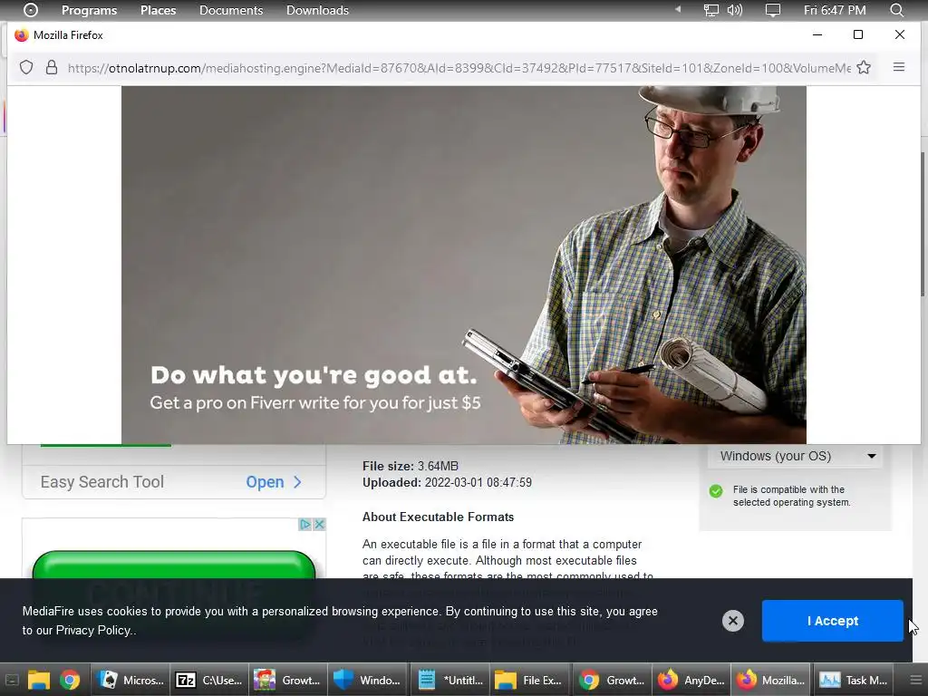The height and width of the screenshot is (696, 928).
Task: Click the Fri 6:47 PM clock
Action: tap(835, 10)
